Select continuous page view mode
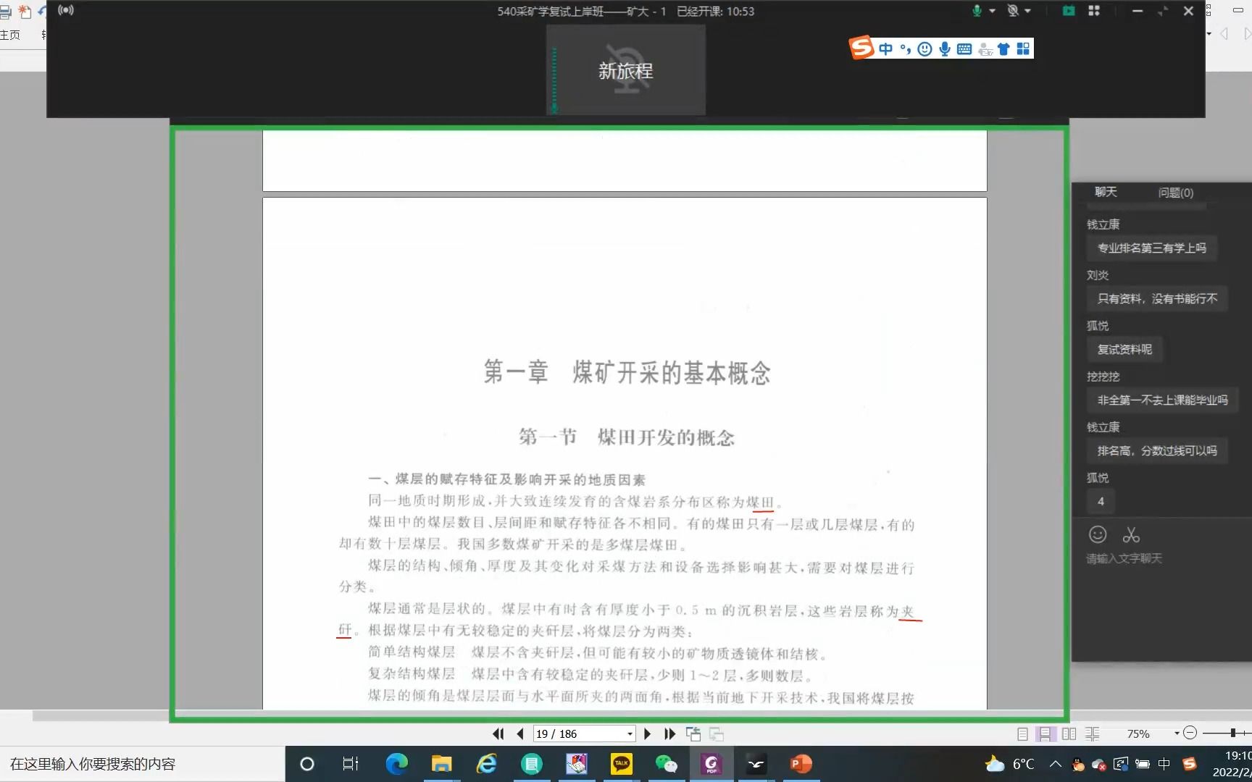The height and width of the screenshot is (782, 1252). tap(1045, 733)
